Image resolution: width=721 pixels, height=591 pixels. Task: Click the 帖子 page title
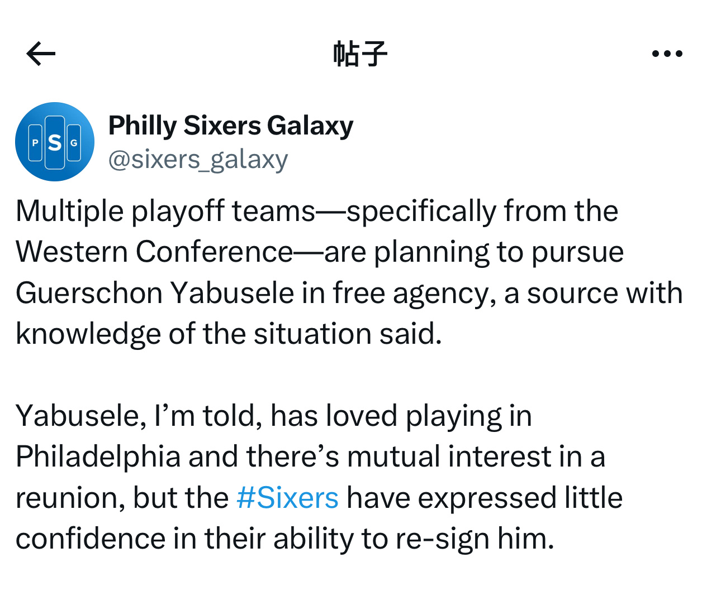(360, 54)
